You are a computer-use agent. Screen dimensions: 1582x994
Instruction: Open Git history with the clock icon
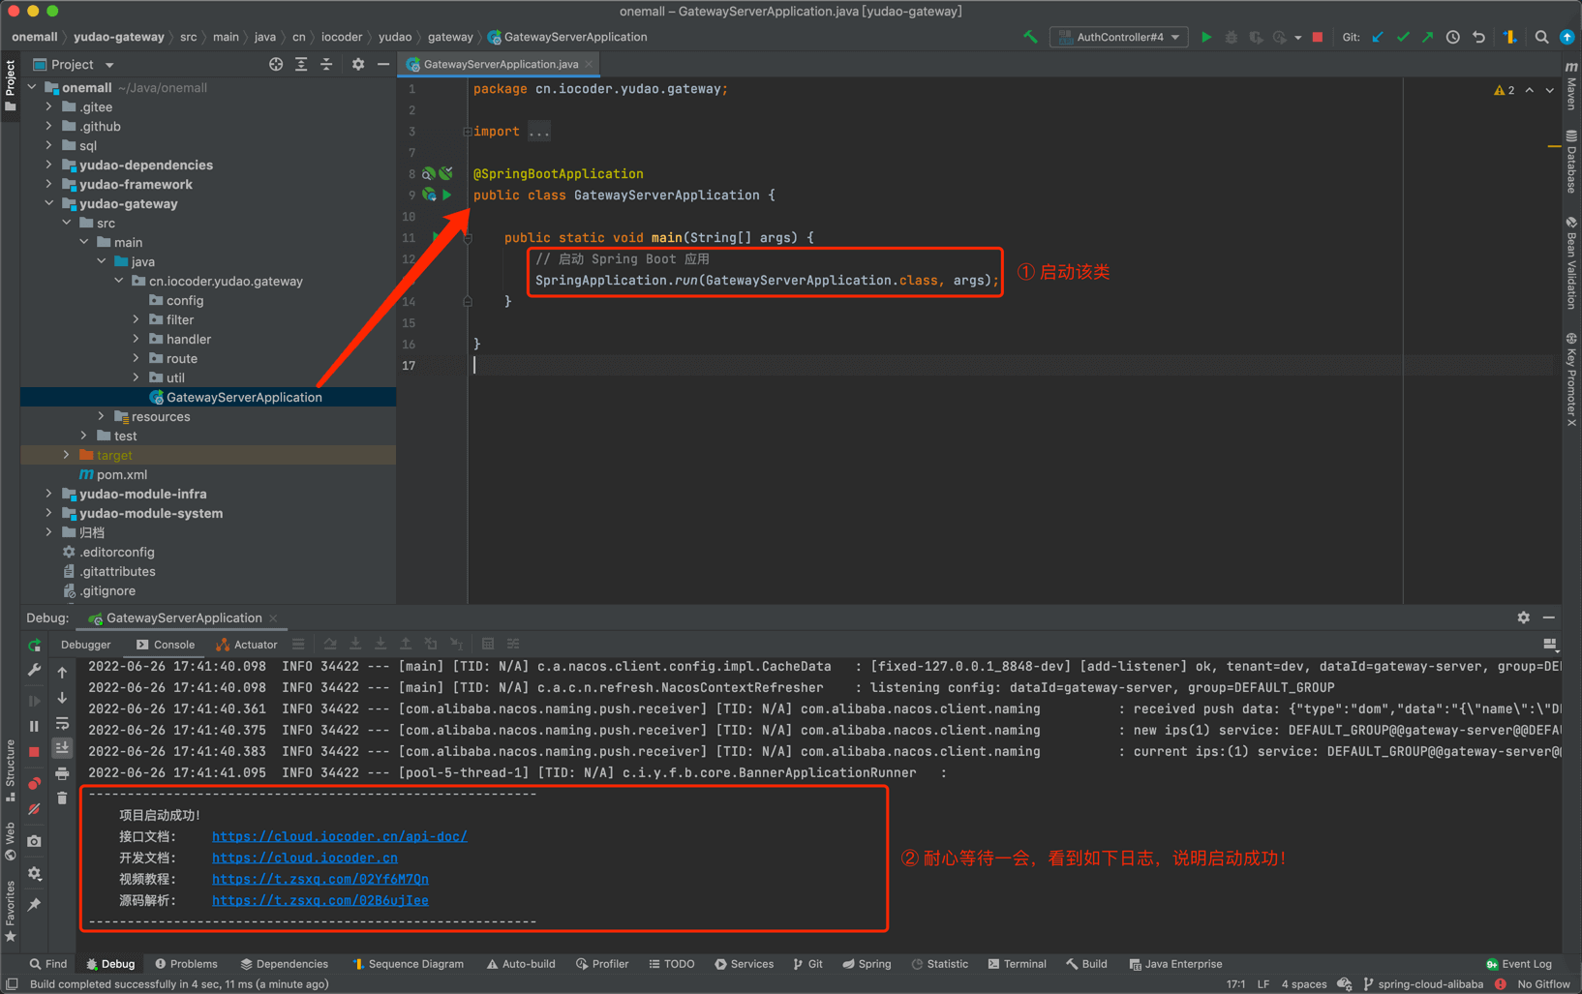click(1453, 37)
